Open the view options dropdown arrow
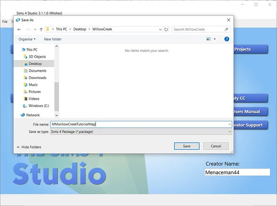The width and height of the screenshot is (277, 206). point(215,39)
